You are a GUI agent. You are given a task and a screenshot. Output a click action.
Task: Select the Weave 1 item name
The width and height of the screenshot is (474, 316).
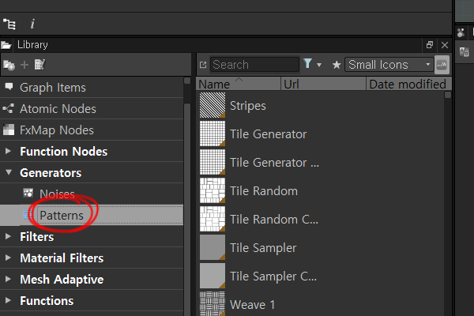[x=253, y=305]
